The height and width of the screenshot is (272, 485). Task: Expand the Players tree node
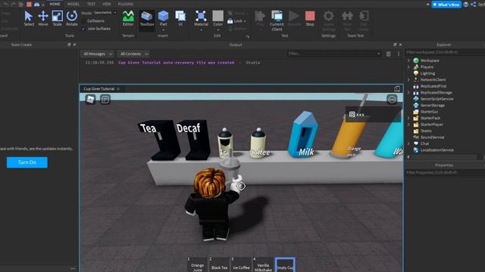point(408,67)
